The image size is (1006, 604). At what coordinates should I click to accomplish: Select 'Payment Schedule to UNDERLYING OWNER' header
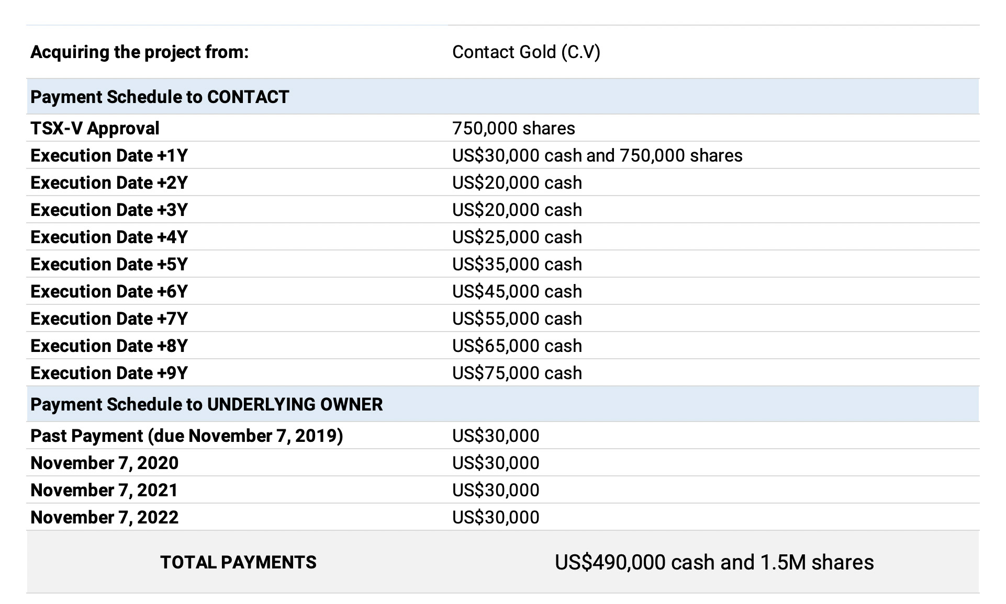206,405
